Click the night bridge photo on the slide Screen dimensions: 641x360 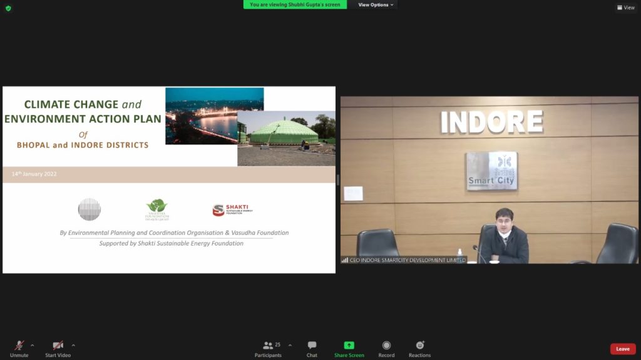pos(202,116)
